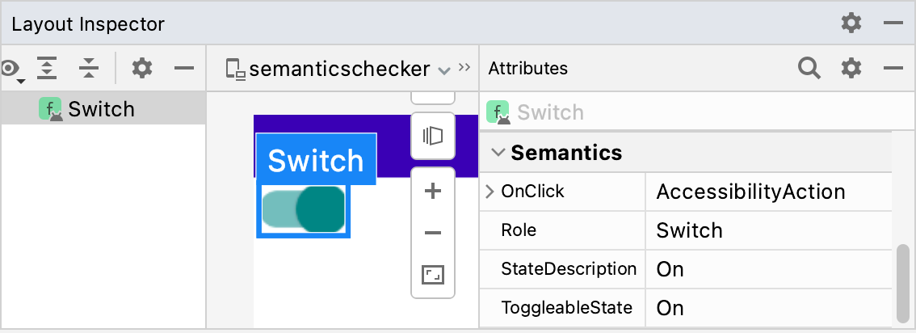Open component tree gear settings
916x333 pixels.
point(142,69)
